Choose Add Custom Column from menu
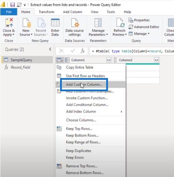The height and width of the screenshot is (177, 174). (91, 84)
